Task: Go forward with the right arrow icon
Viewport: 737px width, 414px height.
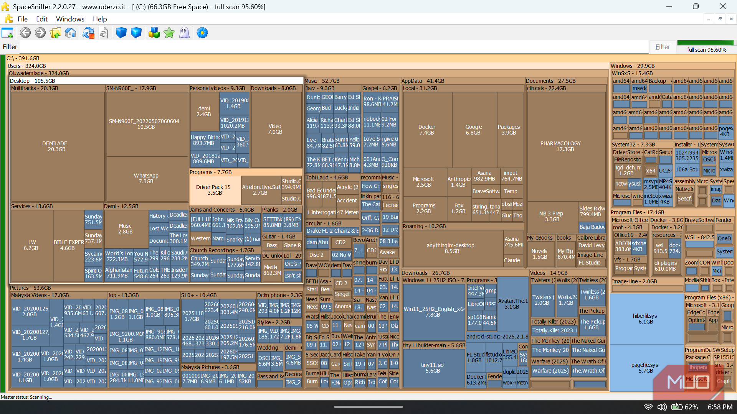Action: click(40, 33)
